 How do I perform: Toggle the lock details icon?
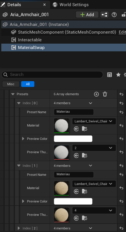(124, 15)
